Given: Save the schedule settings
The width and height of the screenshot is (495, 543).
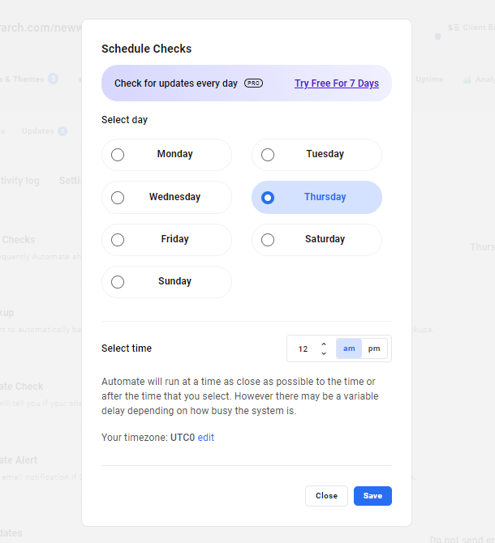Looking at the screenshot, I should (372, 496).
